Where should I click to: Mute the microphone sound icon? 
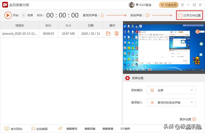pyautogui.click(x=102, y=15)
